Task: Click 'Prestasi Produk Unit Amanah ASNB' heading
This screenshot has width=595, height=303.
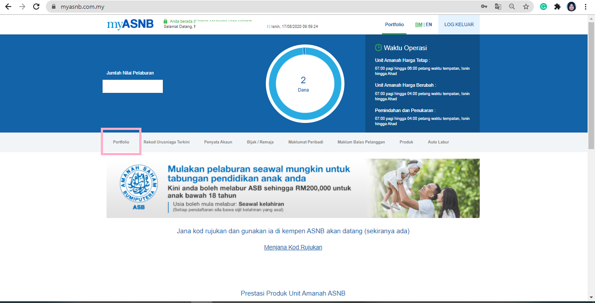Action: [293, 293]
